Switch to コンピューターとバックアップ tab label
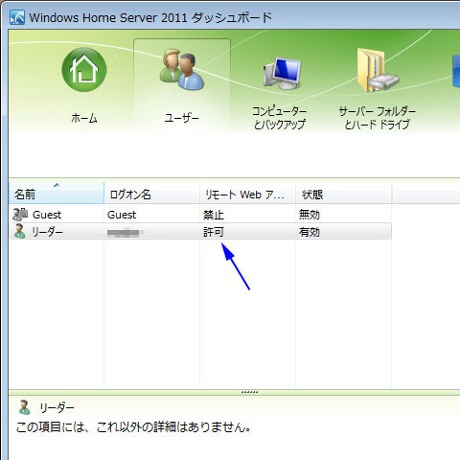The image size is (460, 460). tap(280, 118)
